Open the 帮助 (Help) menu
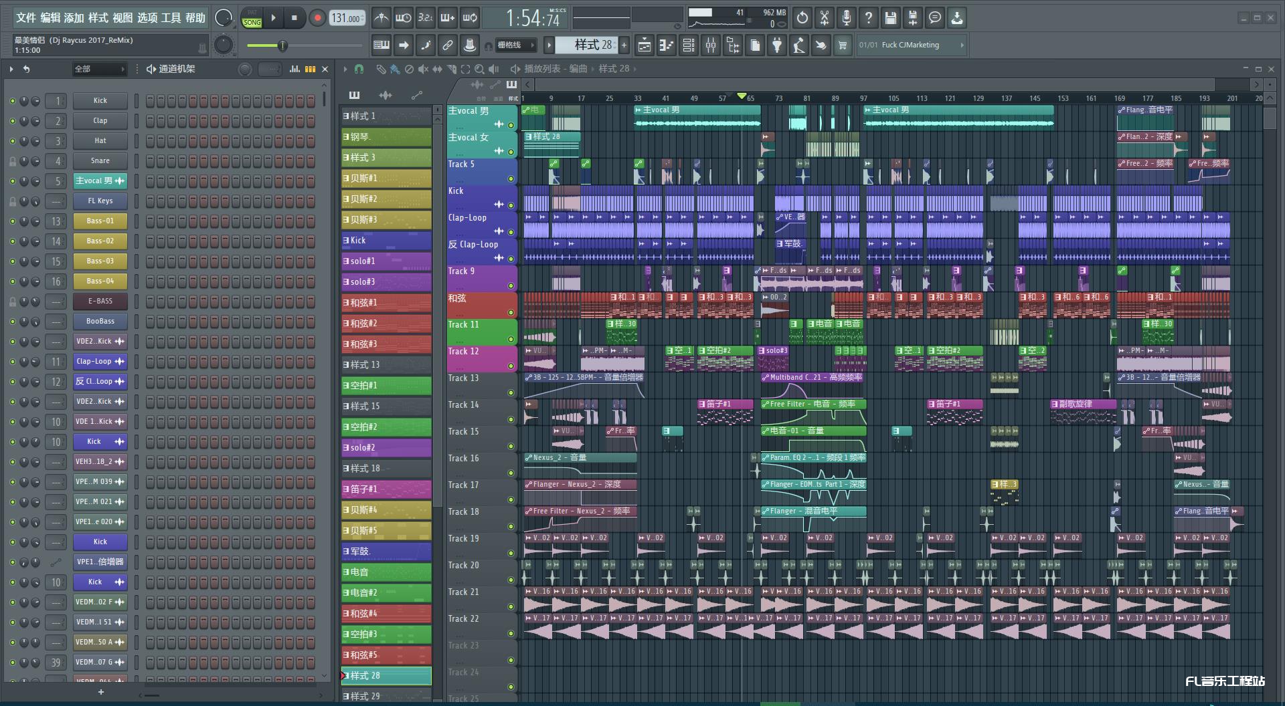The height and width of the screenshot is (706, 1285). coord(195,18)
